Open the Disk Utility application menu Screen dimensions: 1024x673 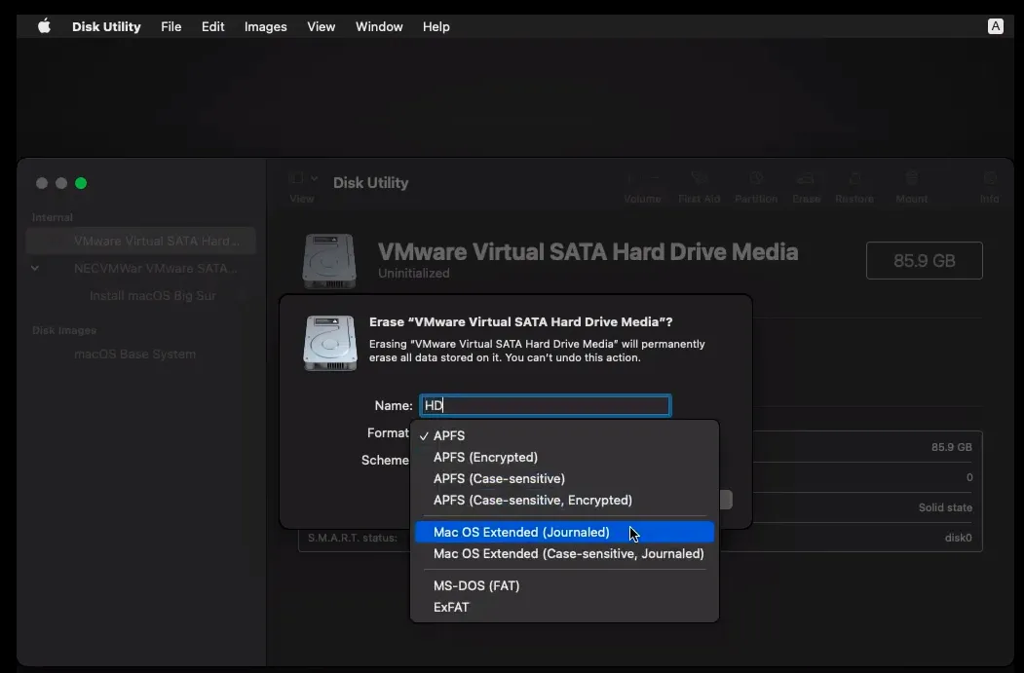(106, 26)
